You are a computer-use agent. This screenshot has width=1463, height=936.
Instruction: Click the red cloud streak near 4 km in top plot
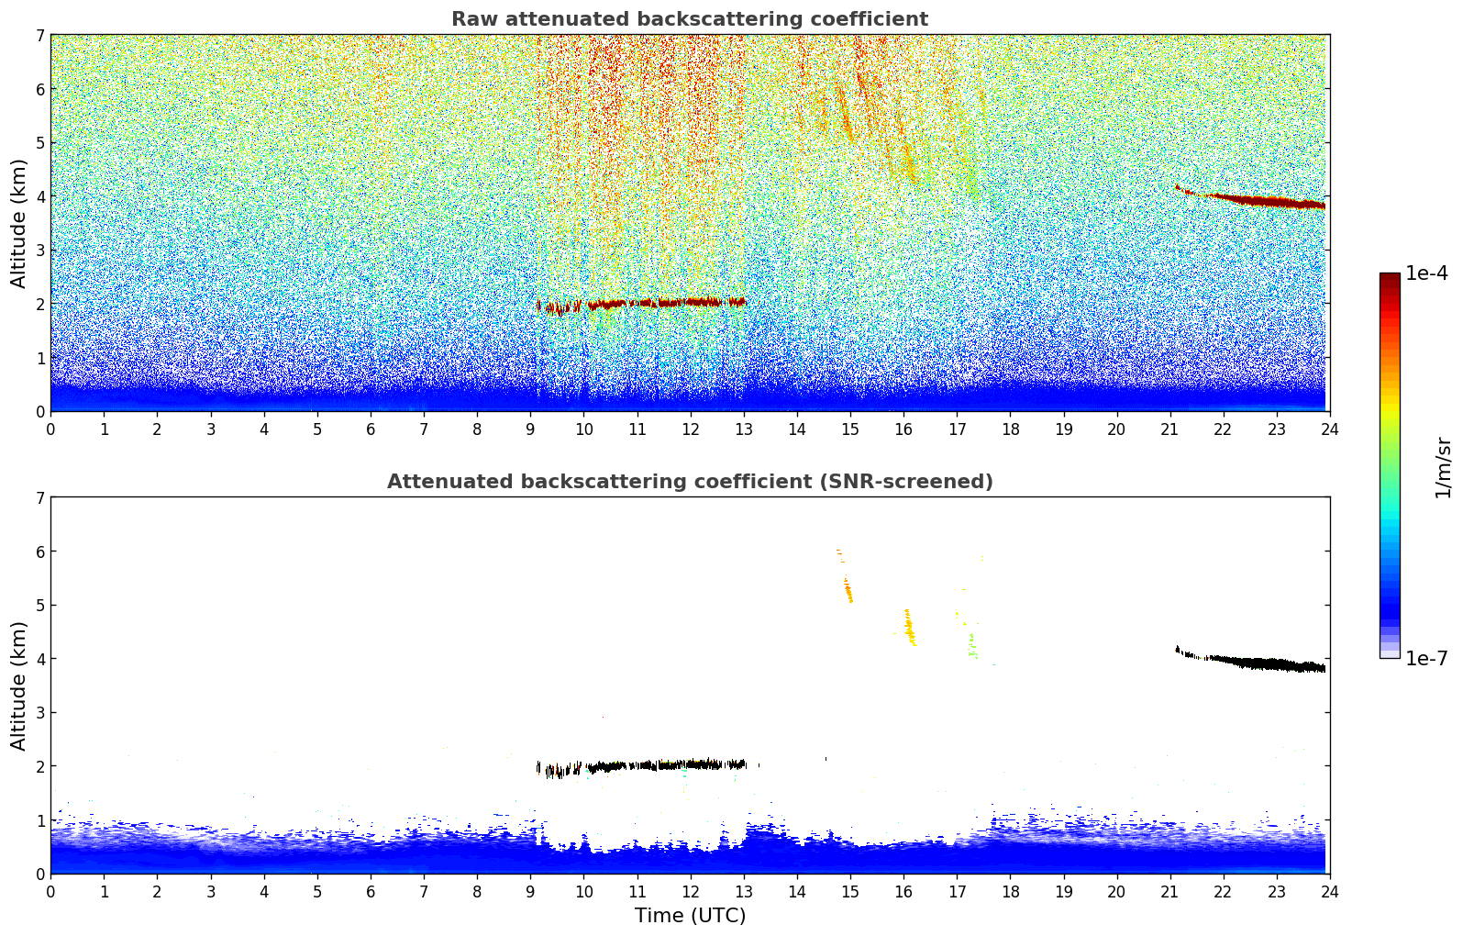1252,198
